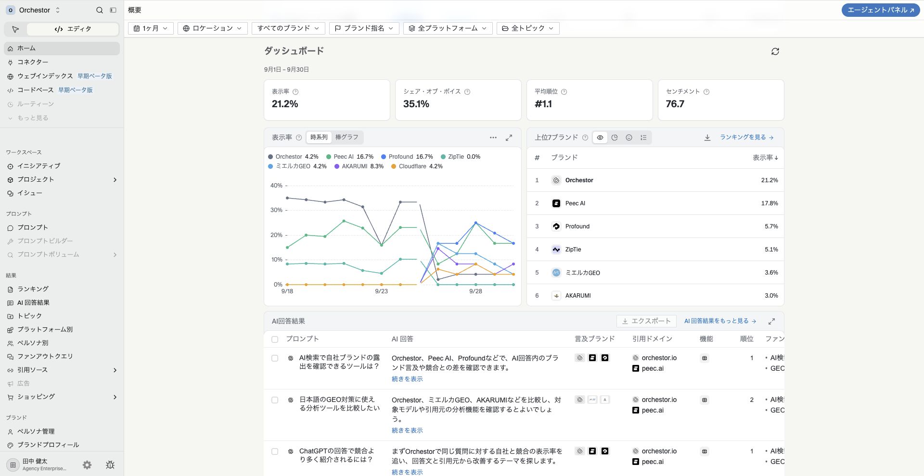Check the 日本語のGEO対策 prompt row

(275, 400)
